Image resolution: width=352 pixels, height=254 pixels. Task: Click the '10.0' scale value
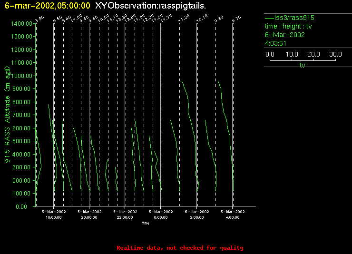pyautogui.click(x=292, y=54)
